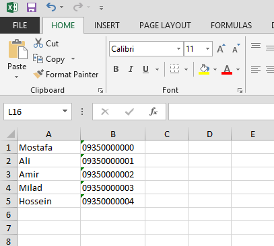Save the workbook with the floppy icon
This screenshot has height=246, width=274.
click(x=32, y=7)
